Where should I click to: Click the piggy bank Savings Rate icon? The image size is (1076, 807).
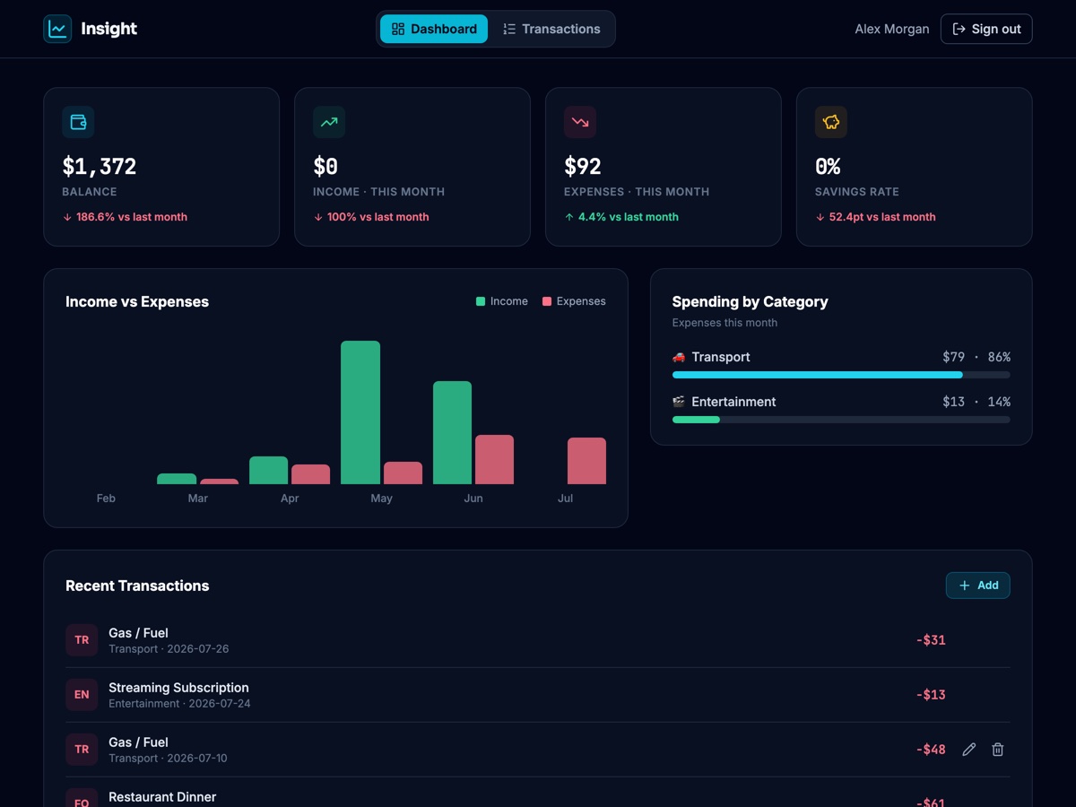coord(831,122)
